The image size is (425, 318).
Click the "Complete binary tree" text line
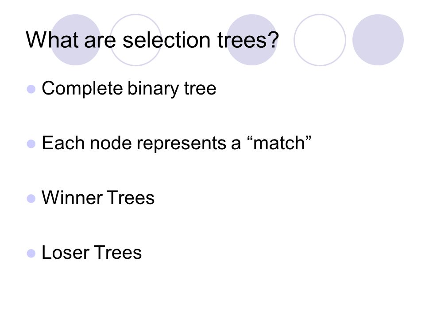129,89
